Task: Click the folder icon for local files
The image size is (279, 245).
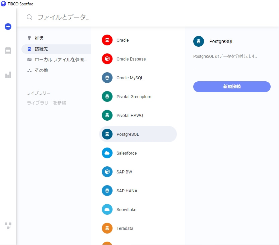Action: click(x=29, y=59)
